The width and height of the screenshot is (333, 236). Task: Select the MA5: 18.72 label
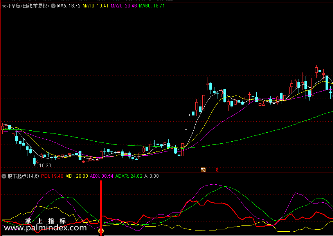[69, 6]
